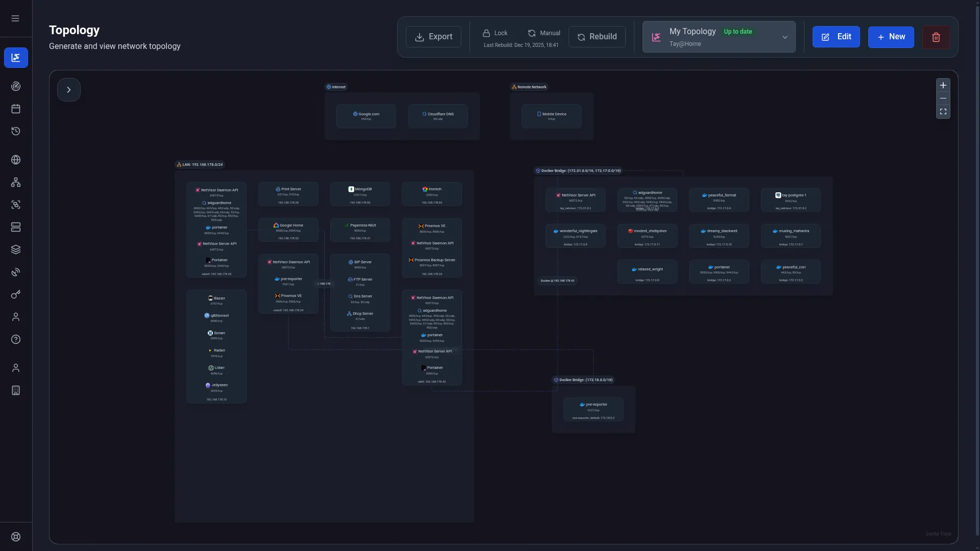Click the Export button
980x551 pixels.
pyautogui.click(x=433, y=37)
